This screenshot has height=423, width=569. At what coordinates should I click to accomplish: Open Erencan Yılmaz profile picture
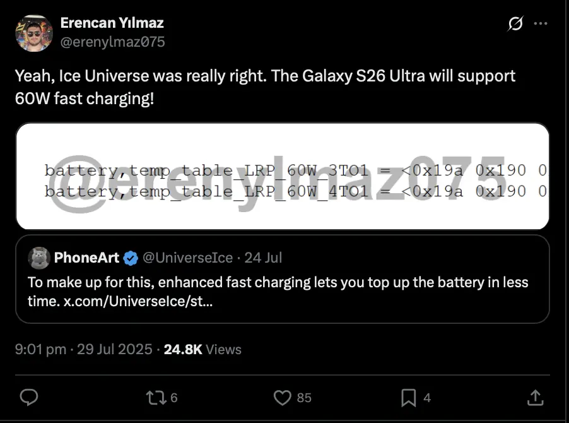coord(33,33)
